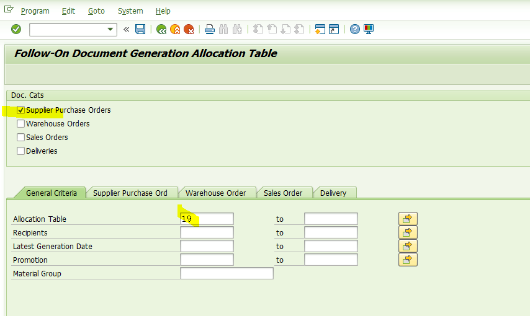Click the Recipients to field
Viewport: 530px width, 316px height.
pyautogui.click(x=331, y=232)
